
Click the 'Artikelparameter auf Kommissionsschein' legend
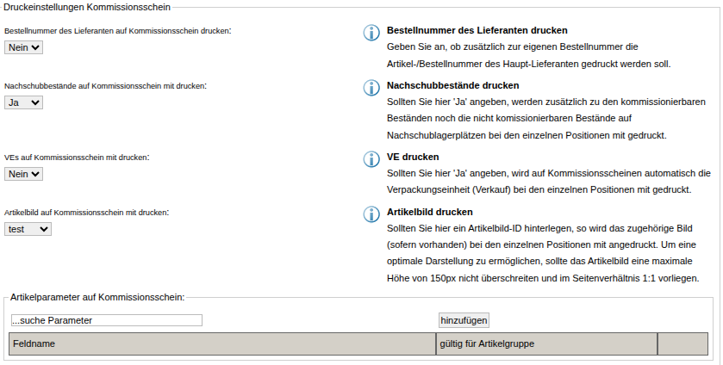(97, 297)
